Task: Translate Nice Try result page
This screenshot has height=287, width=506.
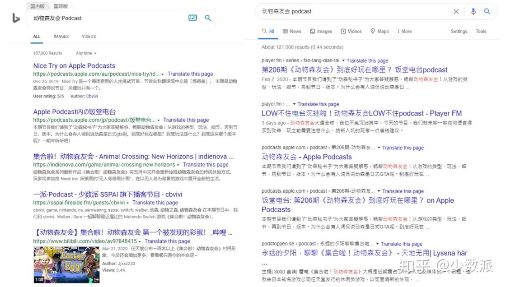Action: 190,74
